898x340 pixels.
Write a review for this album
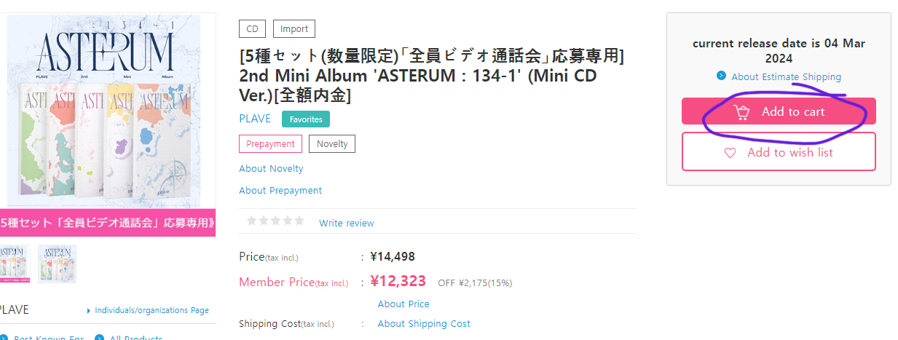[347, 223]
